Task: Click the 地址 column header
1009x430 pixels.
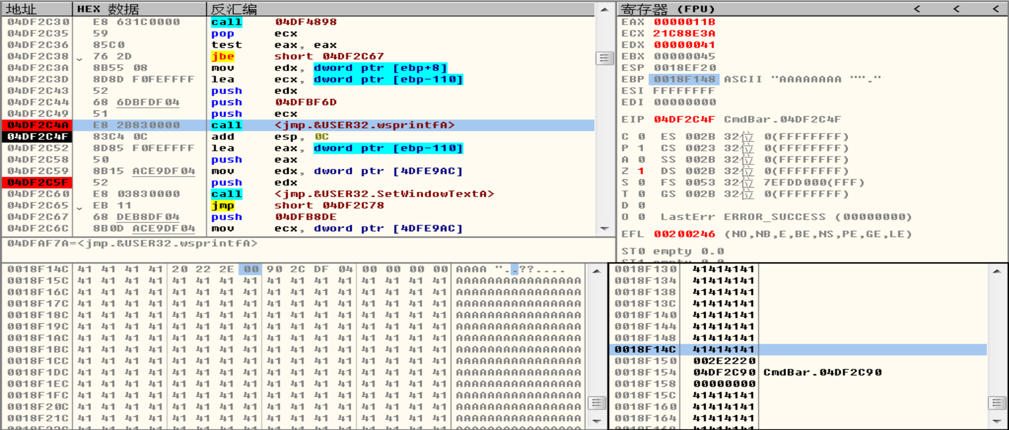Action: [21, 9]
